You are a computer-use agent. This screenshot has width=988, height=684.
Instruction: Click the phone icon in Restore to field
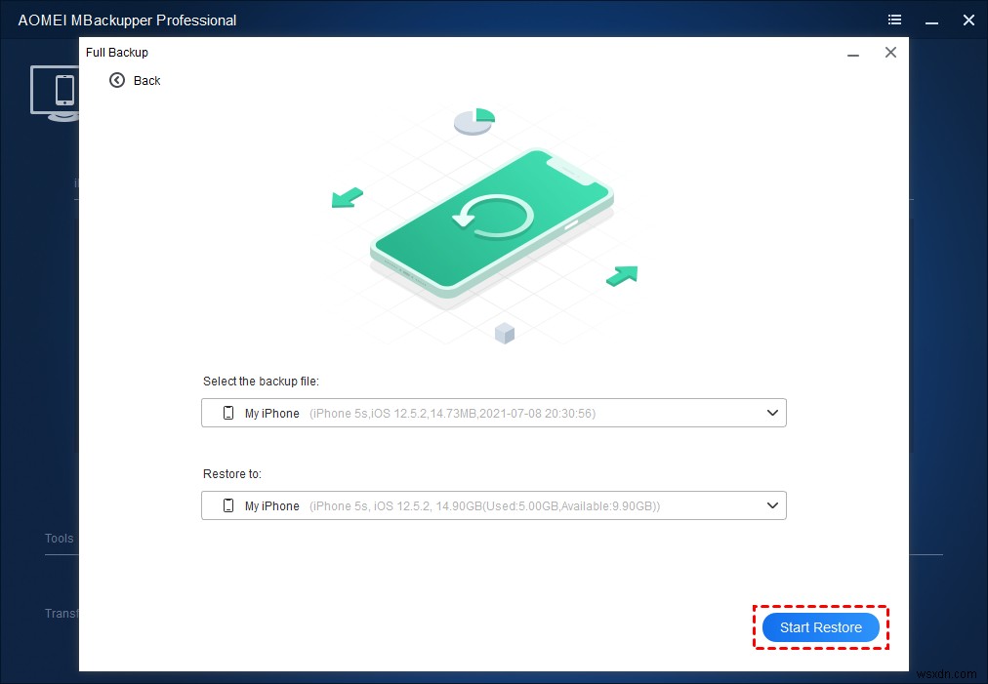point(228,505)
